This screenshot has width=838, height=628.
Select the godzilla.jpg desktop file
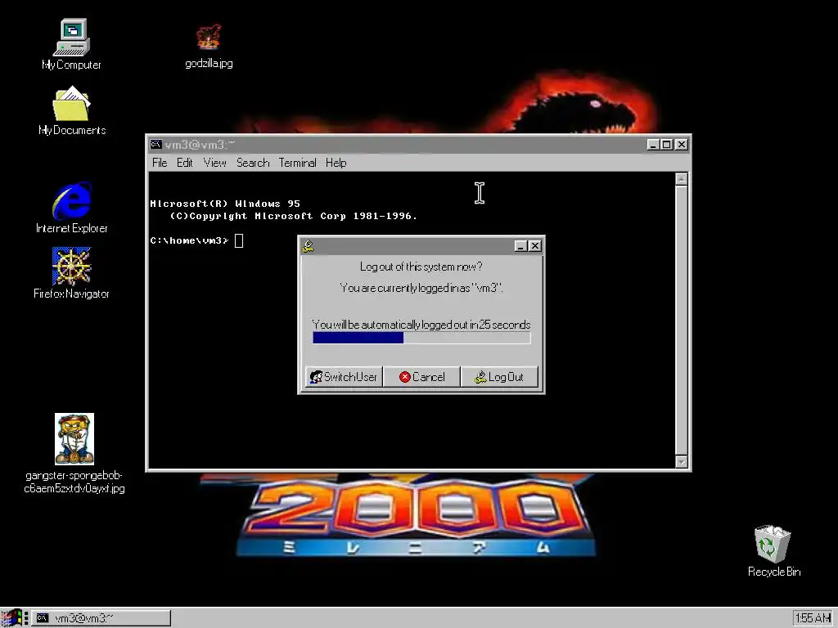coord(209,47)
